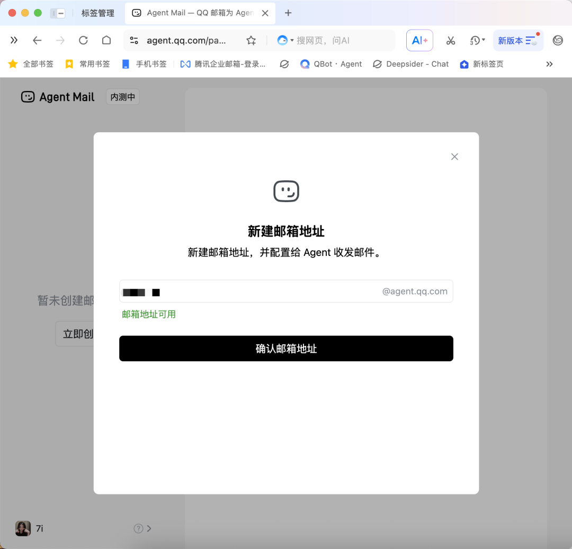Click the 确认邮箱地址 button
This screenshot has width=572, height=549.
coord(287,349)
